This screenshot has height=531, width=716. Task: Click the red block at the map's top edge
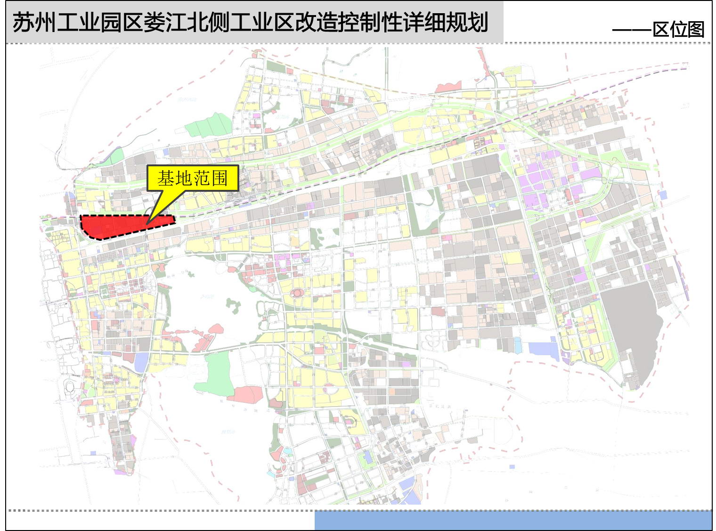click(447, 87)
